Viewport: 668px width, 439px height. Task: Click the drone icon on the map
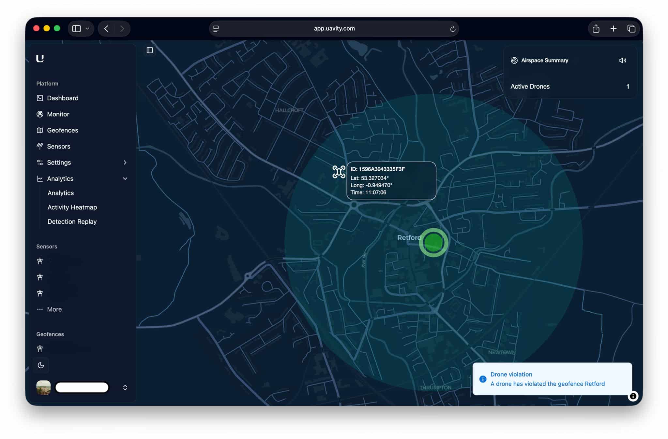[339, 172]
